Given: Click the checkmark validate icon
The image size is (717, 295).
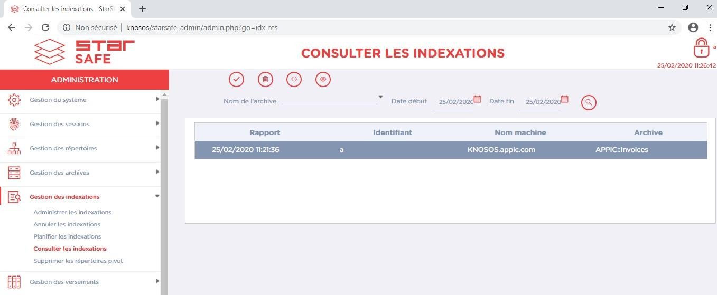Looking at the screenshot, I should pyautogui.click(x=236, y=79).
